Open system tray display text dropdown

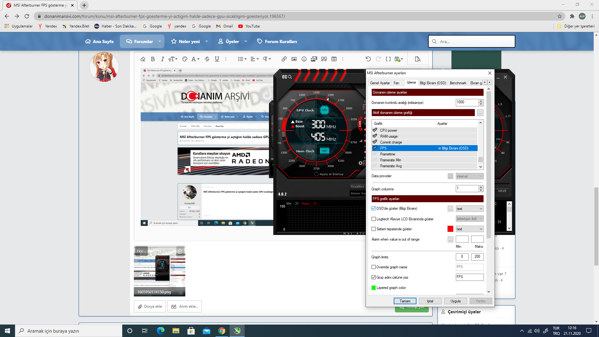tap(470, 229)
